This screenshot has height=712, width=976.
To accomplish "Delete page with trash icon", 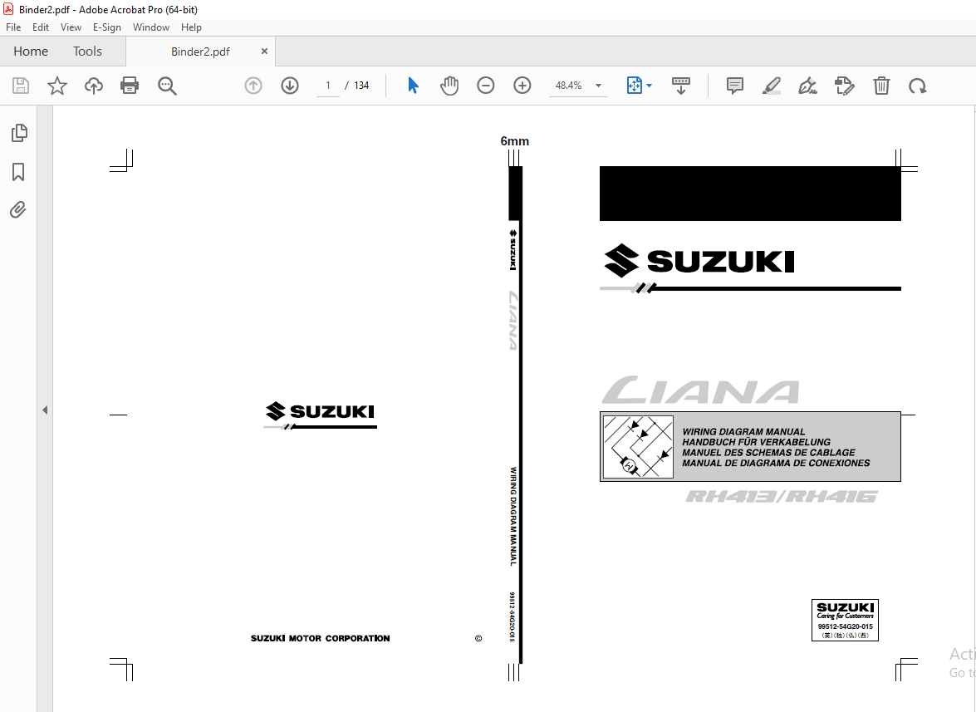I will tap(881, 86).
